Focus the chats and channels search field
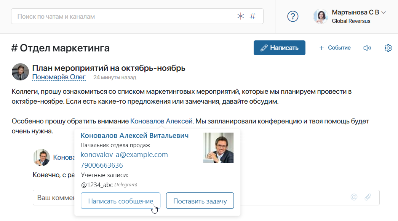Image resolution: width=398 pixels, height=221 pixels. pos(137,16)
